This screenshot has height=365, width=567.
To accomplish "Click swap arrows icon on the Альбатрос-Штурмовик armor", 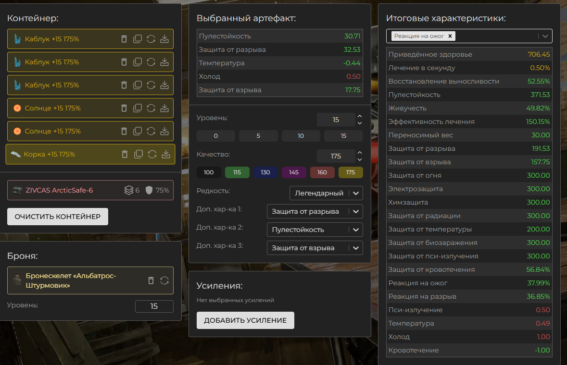I will pyautogui.click(x=164, y=280).
